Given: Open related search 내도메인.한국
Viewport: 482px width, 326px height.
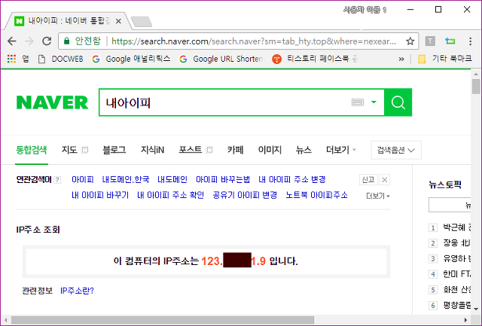Looking at the screenshot, I should (126, 179).
